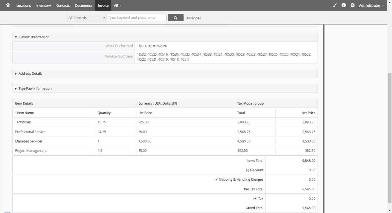Open the All Records filter dropdown

86,17
